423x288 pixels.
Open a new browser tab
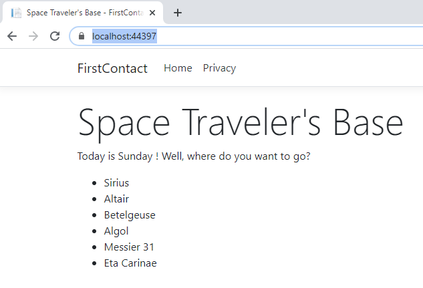point(178,13)
